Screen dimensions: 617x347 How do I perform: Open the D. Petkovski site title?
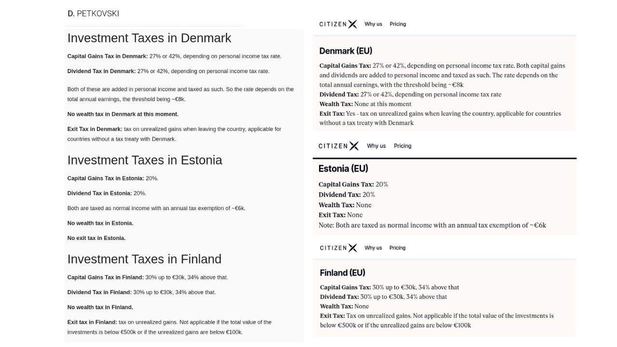[94, 13]
